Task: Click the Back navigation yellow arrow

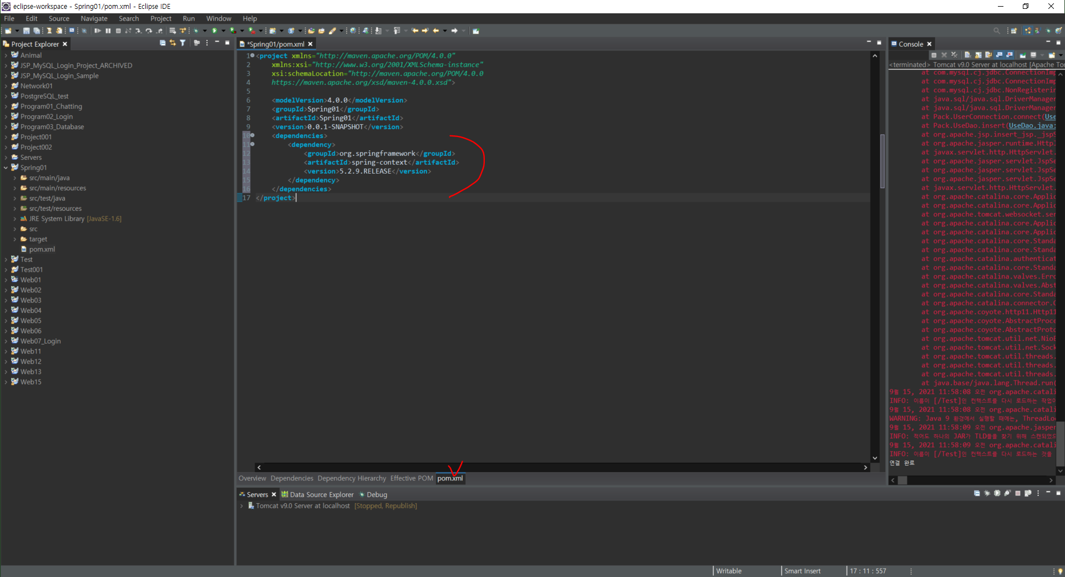Action: 435,31
